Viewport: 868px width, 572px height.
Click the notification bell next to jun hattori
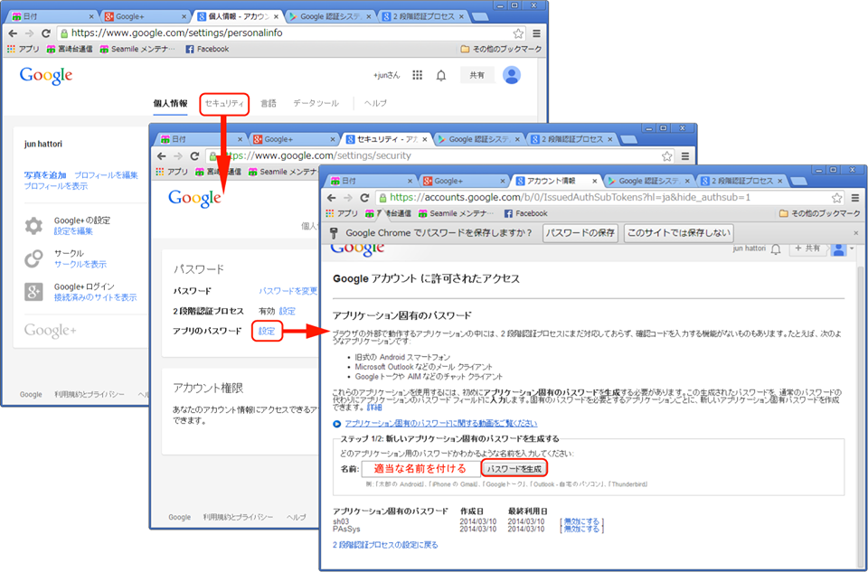coord(776,249)
